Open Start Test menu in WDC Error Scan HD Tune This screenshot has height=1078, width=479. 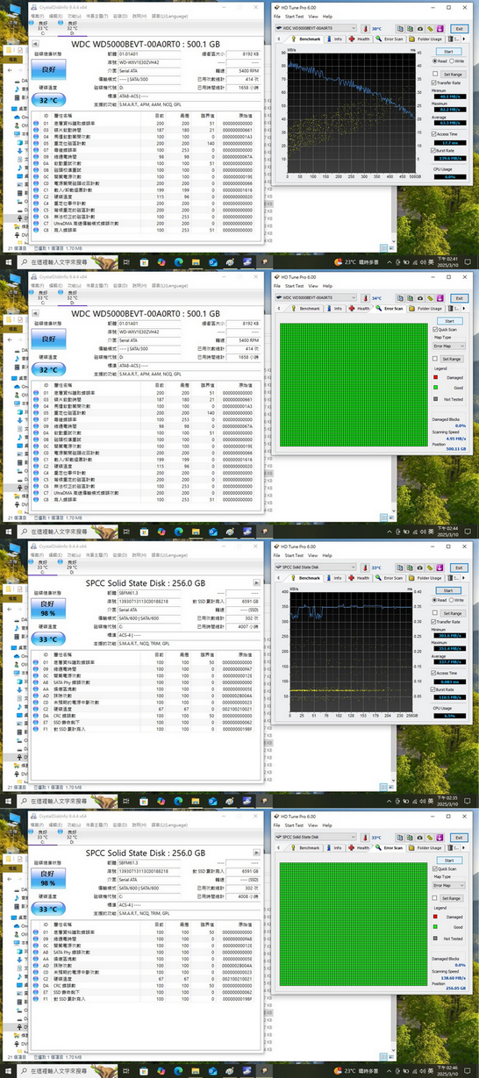point(294,287)
